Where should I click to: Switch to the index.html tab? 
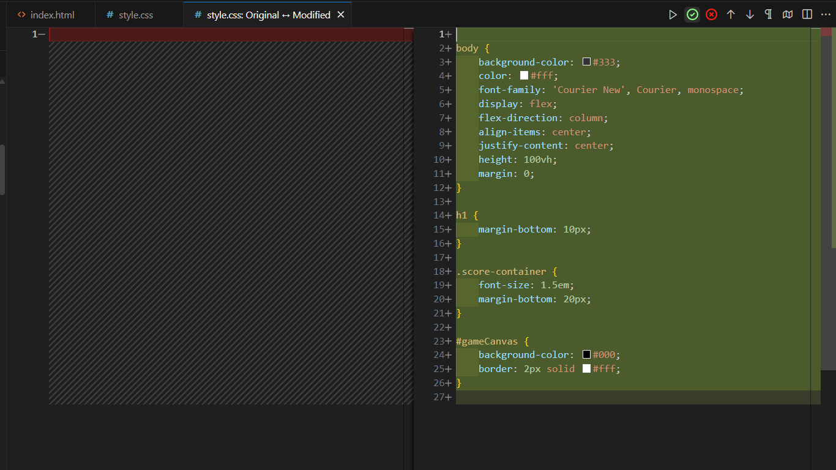[51, 15]
